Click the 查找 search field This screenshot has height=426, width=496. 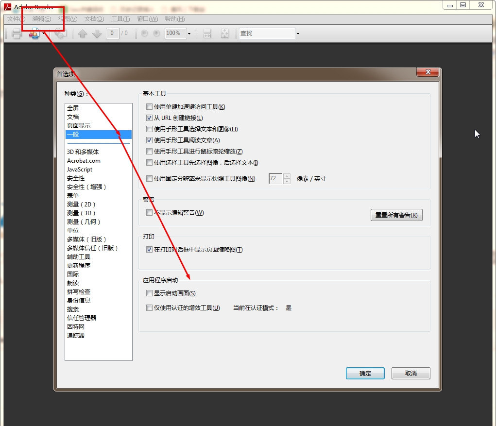pos(267,33)
